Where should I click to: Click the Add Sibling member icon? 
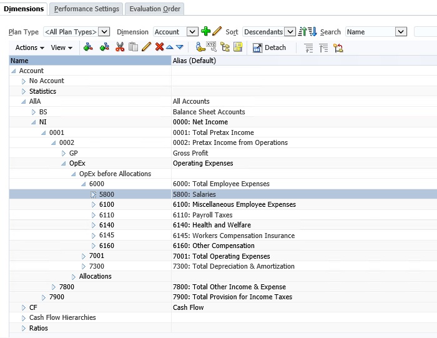(x=104, y=47)
